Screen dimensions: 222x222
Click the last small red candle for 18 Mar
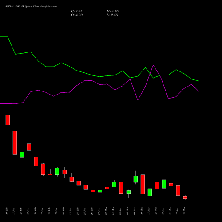point(185,198)
